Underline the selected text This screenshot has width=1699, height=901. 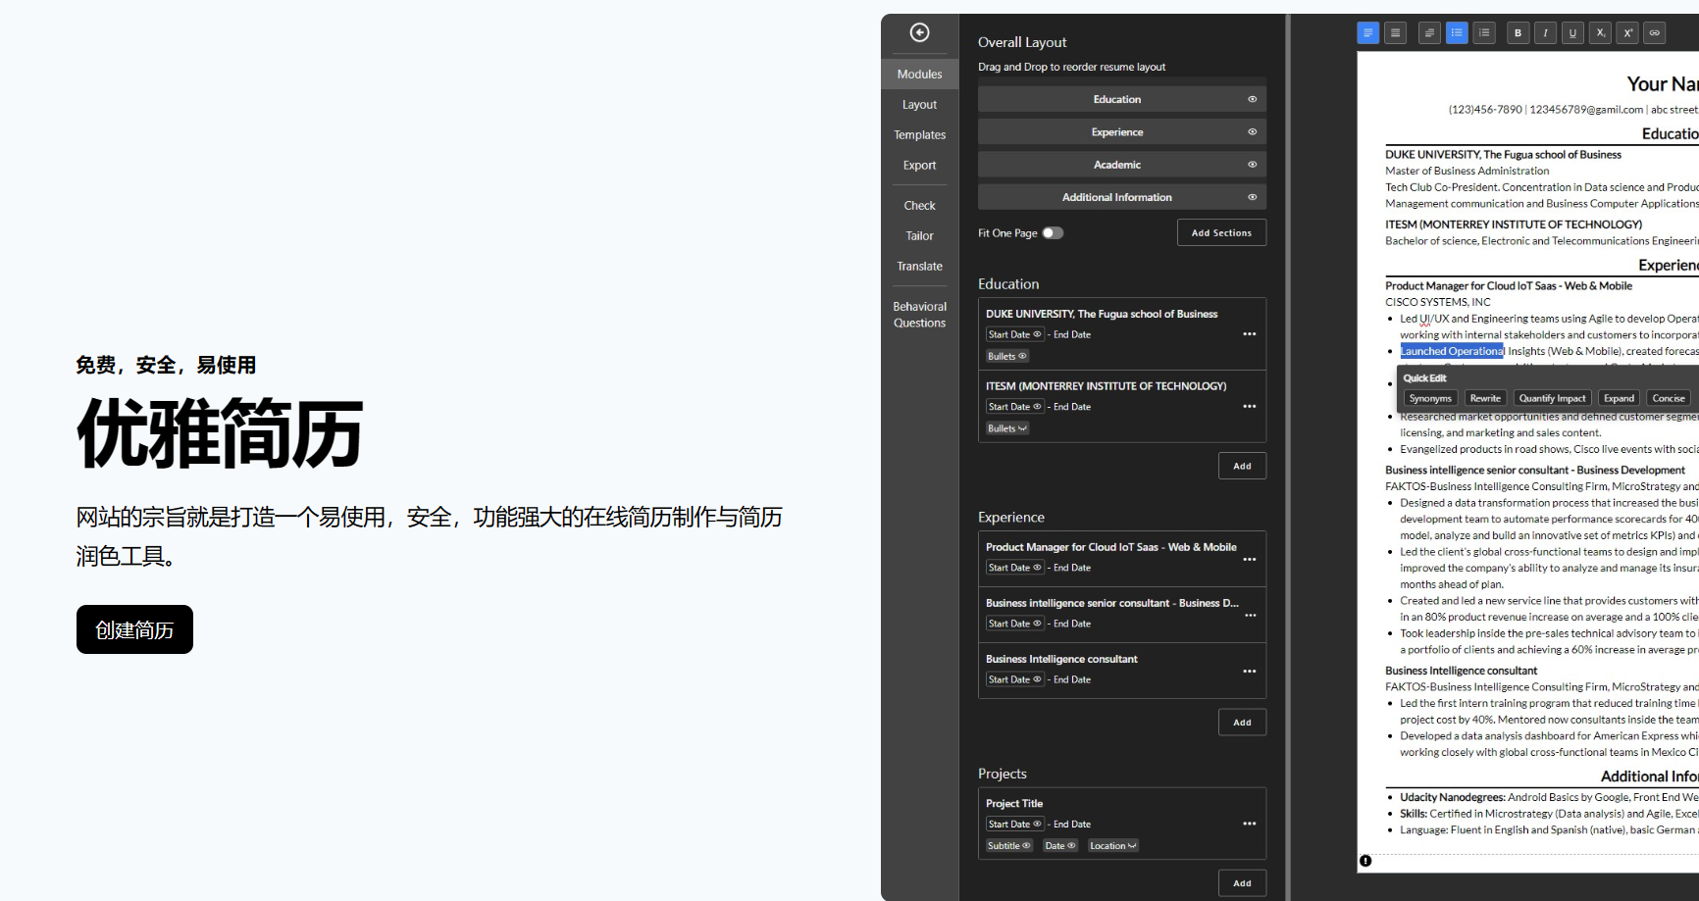(1572, 33)
